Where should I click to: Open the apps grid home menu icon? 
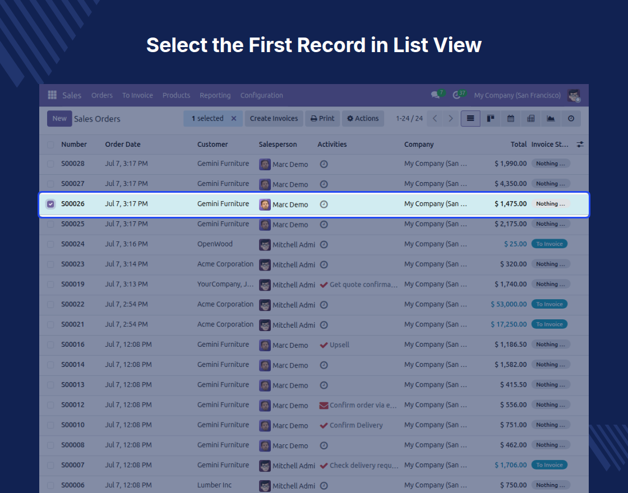pyautogui.click(x=52, y=95)
